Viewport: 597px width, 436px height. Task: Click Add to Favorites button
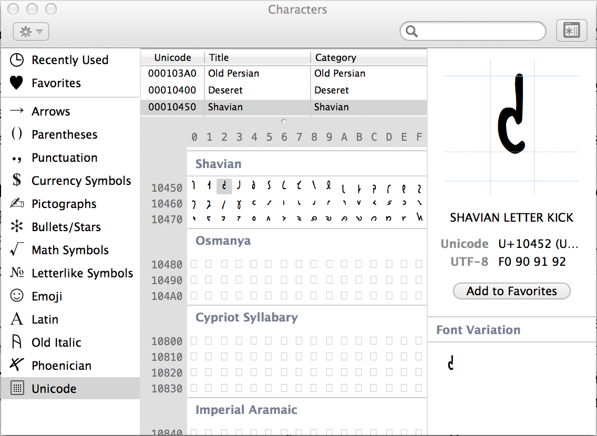click(x=512, y=291)
